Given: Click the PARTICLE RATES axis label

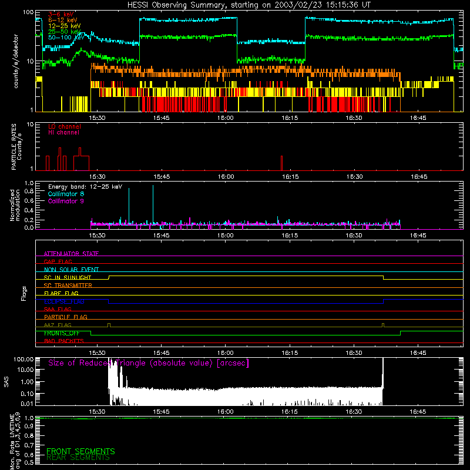Looking at the screenshot, I should (16, 147).
